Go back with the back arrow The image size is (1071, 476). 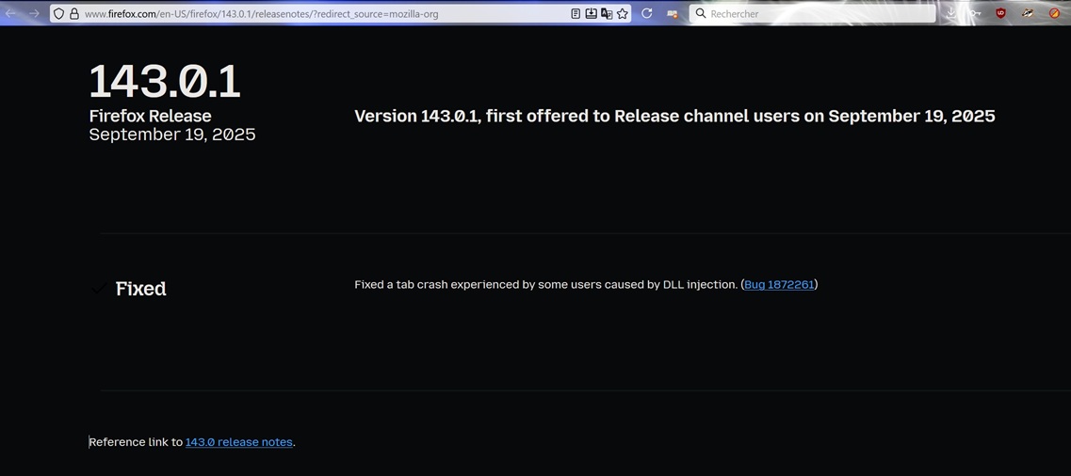point(11,13)
